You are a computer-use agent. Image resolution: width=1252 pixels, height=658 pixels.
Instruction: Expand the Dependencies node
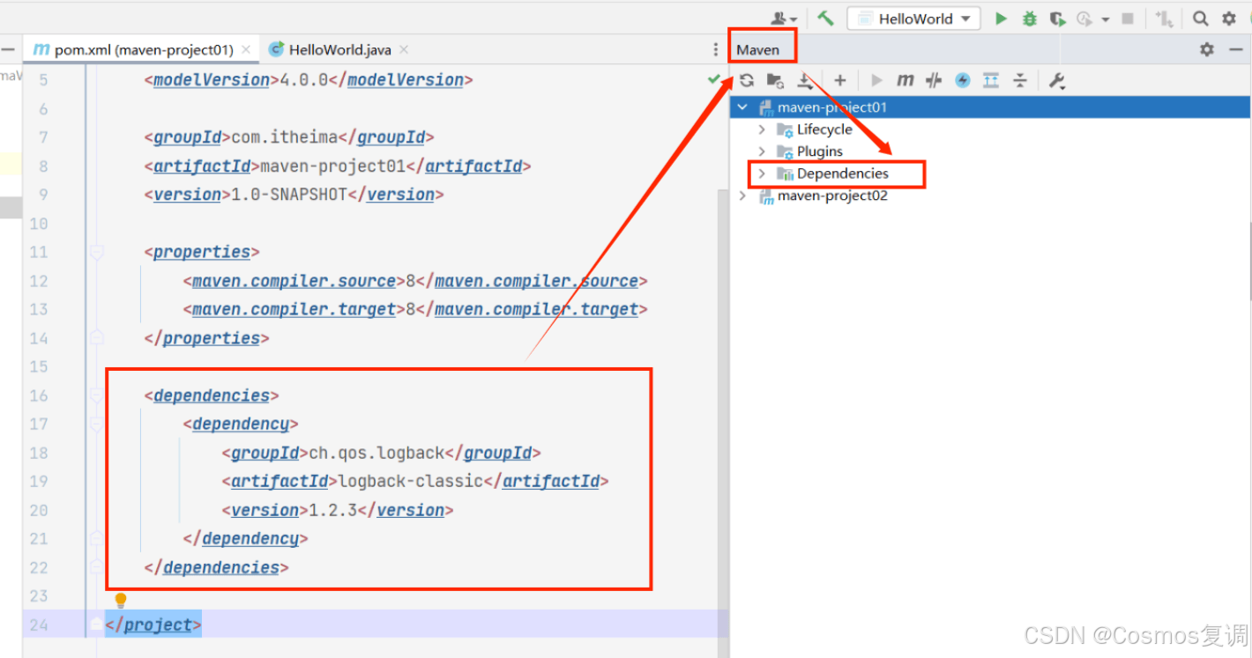point(762,174)
